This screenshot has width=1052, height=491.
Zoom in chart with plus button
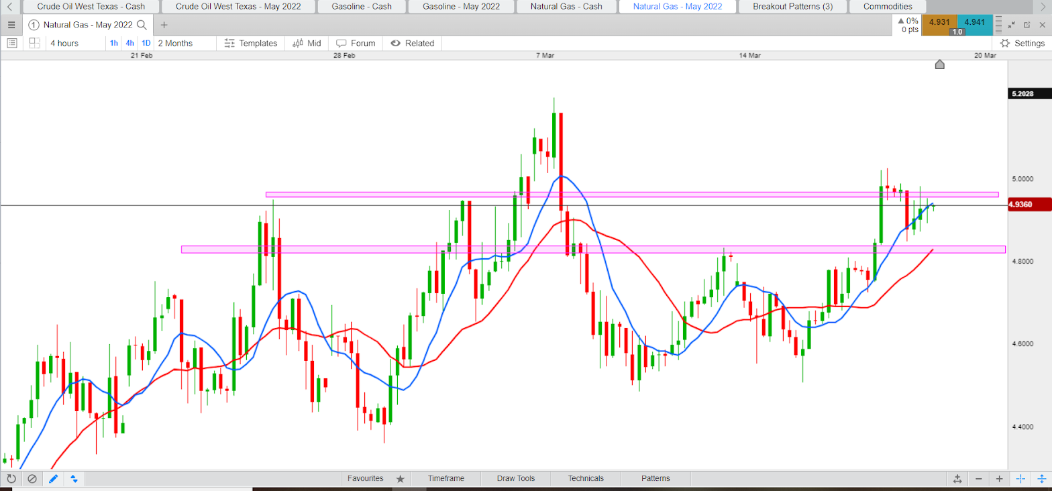[x=1000, y=479]
